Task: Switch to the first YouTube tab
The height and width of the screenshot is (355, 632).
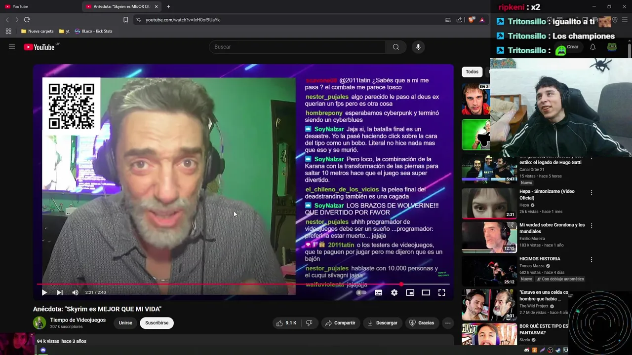Action: (x=39, y=6)
